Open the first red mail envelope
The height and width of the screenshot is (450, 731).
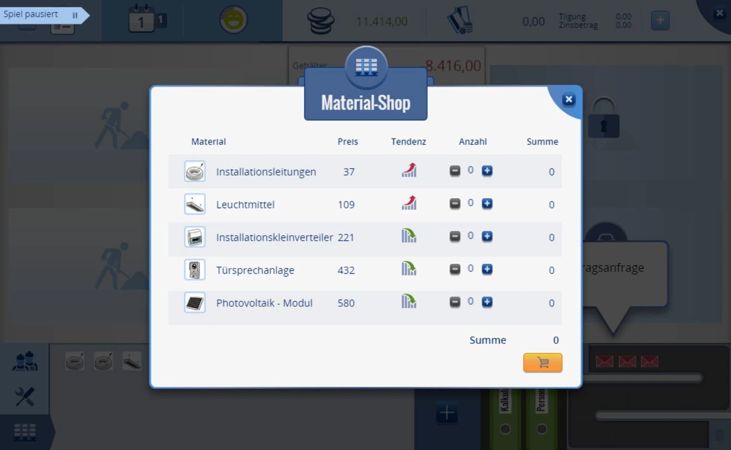[x=605, y=361]
